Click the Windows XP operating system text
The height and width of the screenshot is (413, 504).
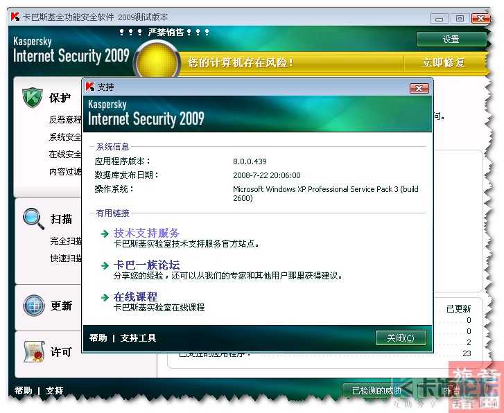pyautogui.click(x=326, y=193)
